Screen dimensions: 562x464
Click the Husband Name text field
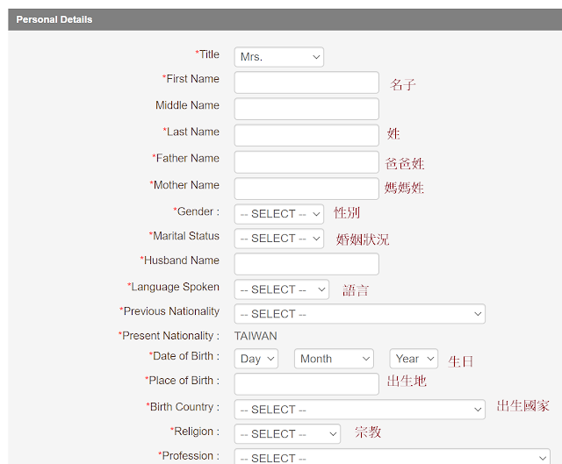tap(306, 264)
